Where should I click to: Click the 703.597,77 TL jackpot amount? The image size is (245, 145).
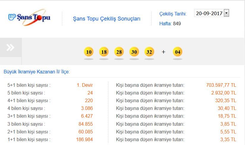[x=221, y=85]
